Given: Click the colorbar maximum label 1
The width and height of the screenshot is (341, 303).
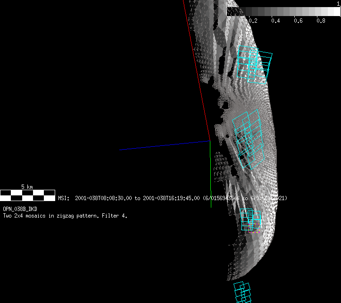Looking at the screenshot, I should pyautogui.click(x=338, y=3).
